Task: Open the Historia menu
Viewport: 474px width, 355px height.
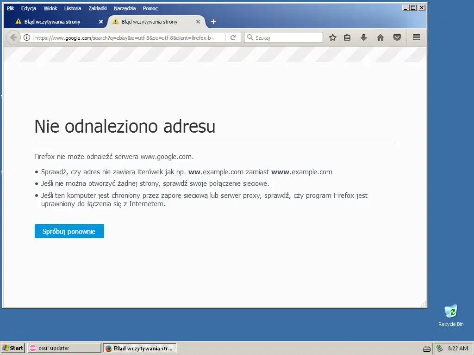Action: pos(73,8)
